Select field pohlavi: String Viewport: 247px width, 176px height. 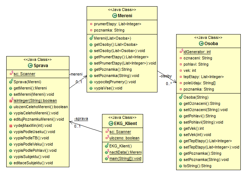tap(196, 65)
